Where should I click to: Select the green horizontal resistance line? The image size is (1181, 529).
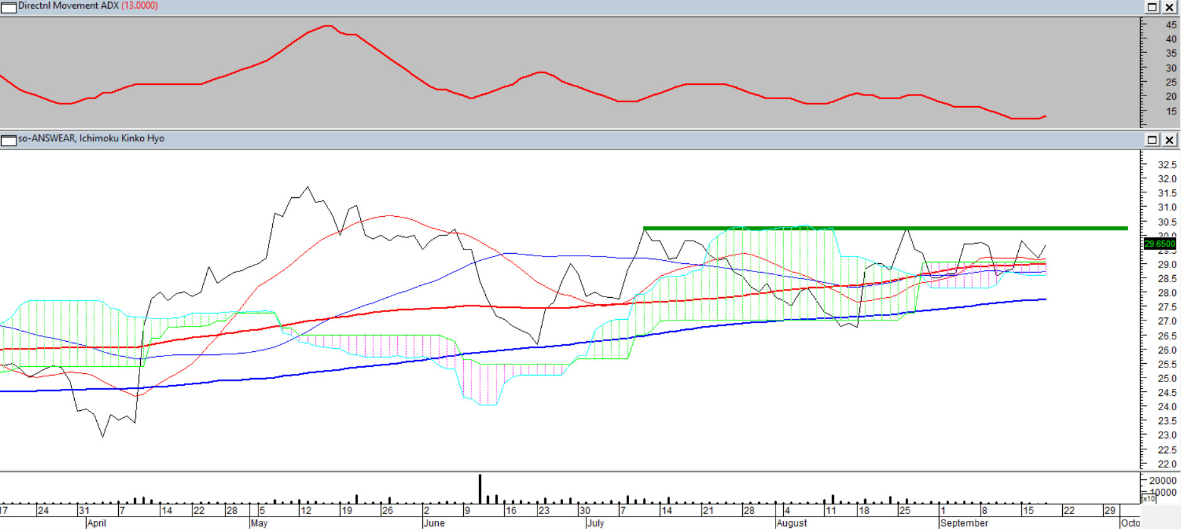[880, 228]
